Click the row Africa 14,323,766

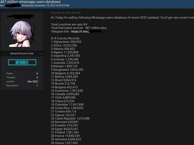[64, 45]
